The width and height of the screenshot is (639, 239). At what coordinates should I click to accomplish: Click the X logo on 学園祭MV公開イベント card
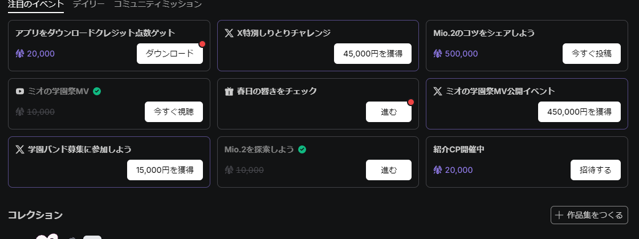[438, 91]
